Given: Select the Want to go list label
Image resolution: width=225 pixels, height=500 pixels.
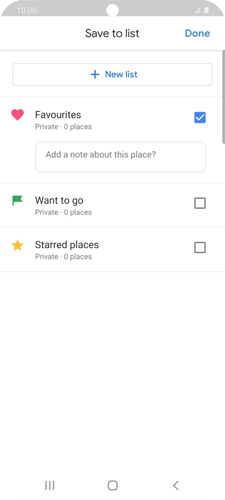Looking at the screenshot, I should 59,200.
